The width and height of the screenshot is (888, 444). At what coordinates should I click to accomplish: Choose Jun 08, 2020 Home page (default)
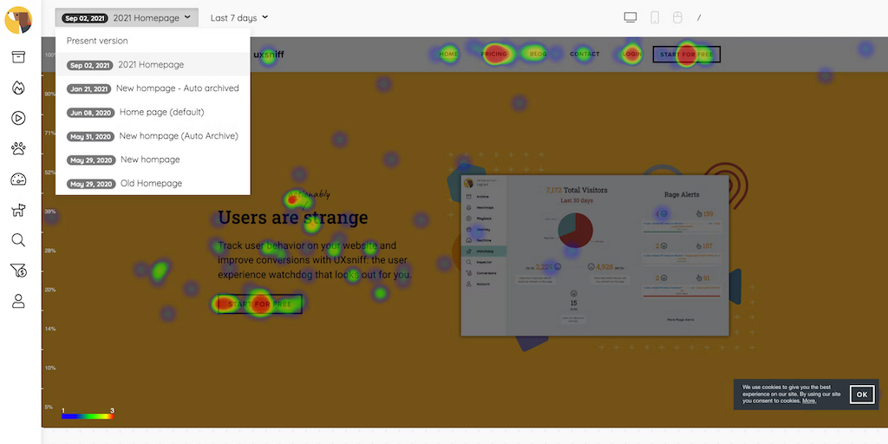[x=153, y=112]
